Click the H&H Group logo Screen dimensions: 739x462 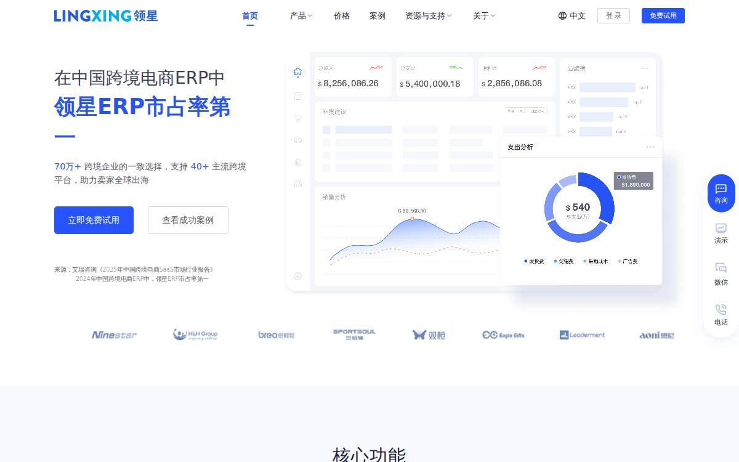(195, 335)
